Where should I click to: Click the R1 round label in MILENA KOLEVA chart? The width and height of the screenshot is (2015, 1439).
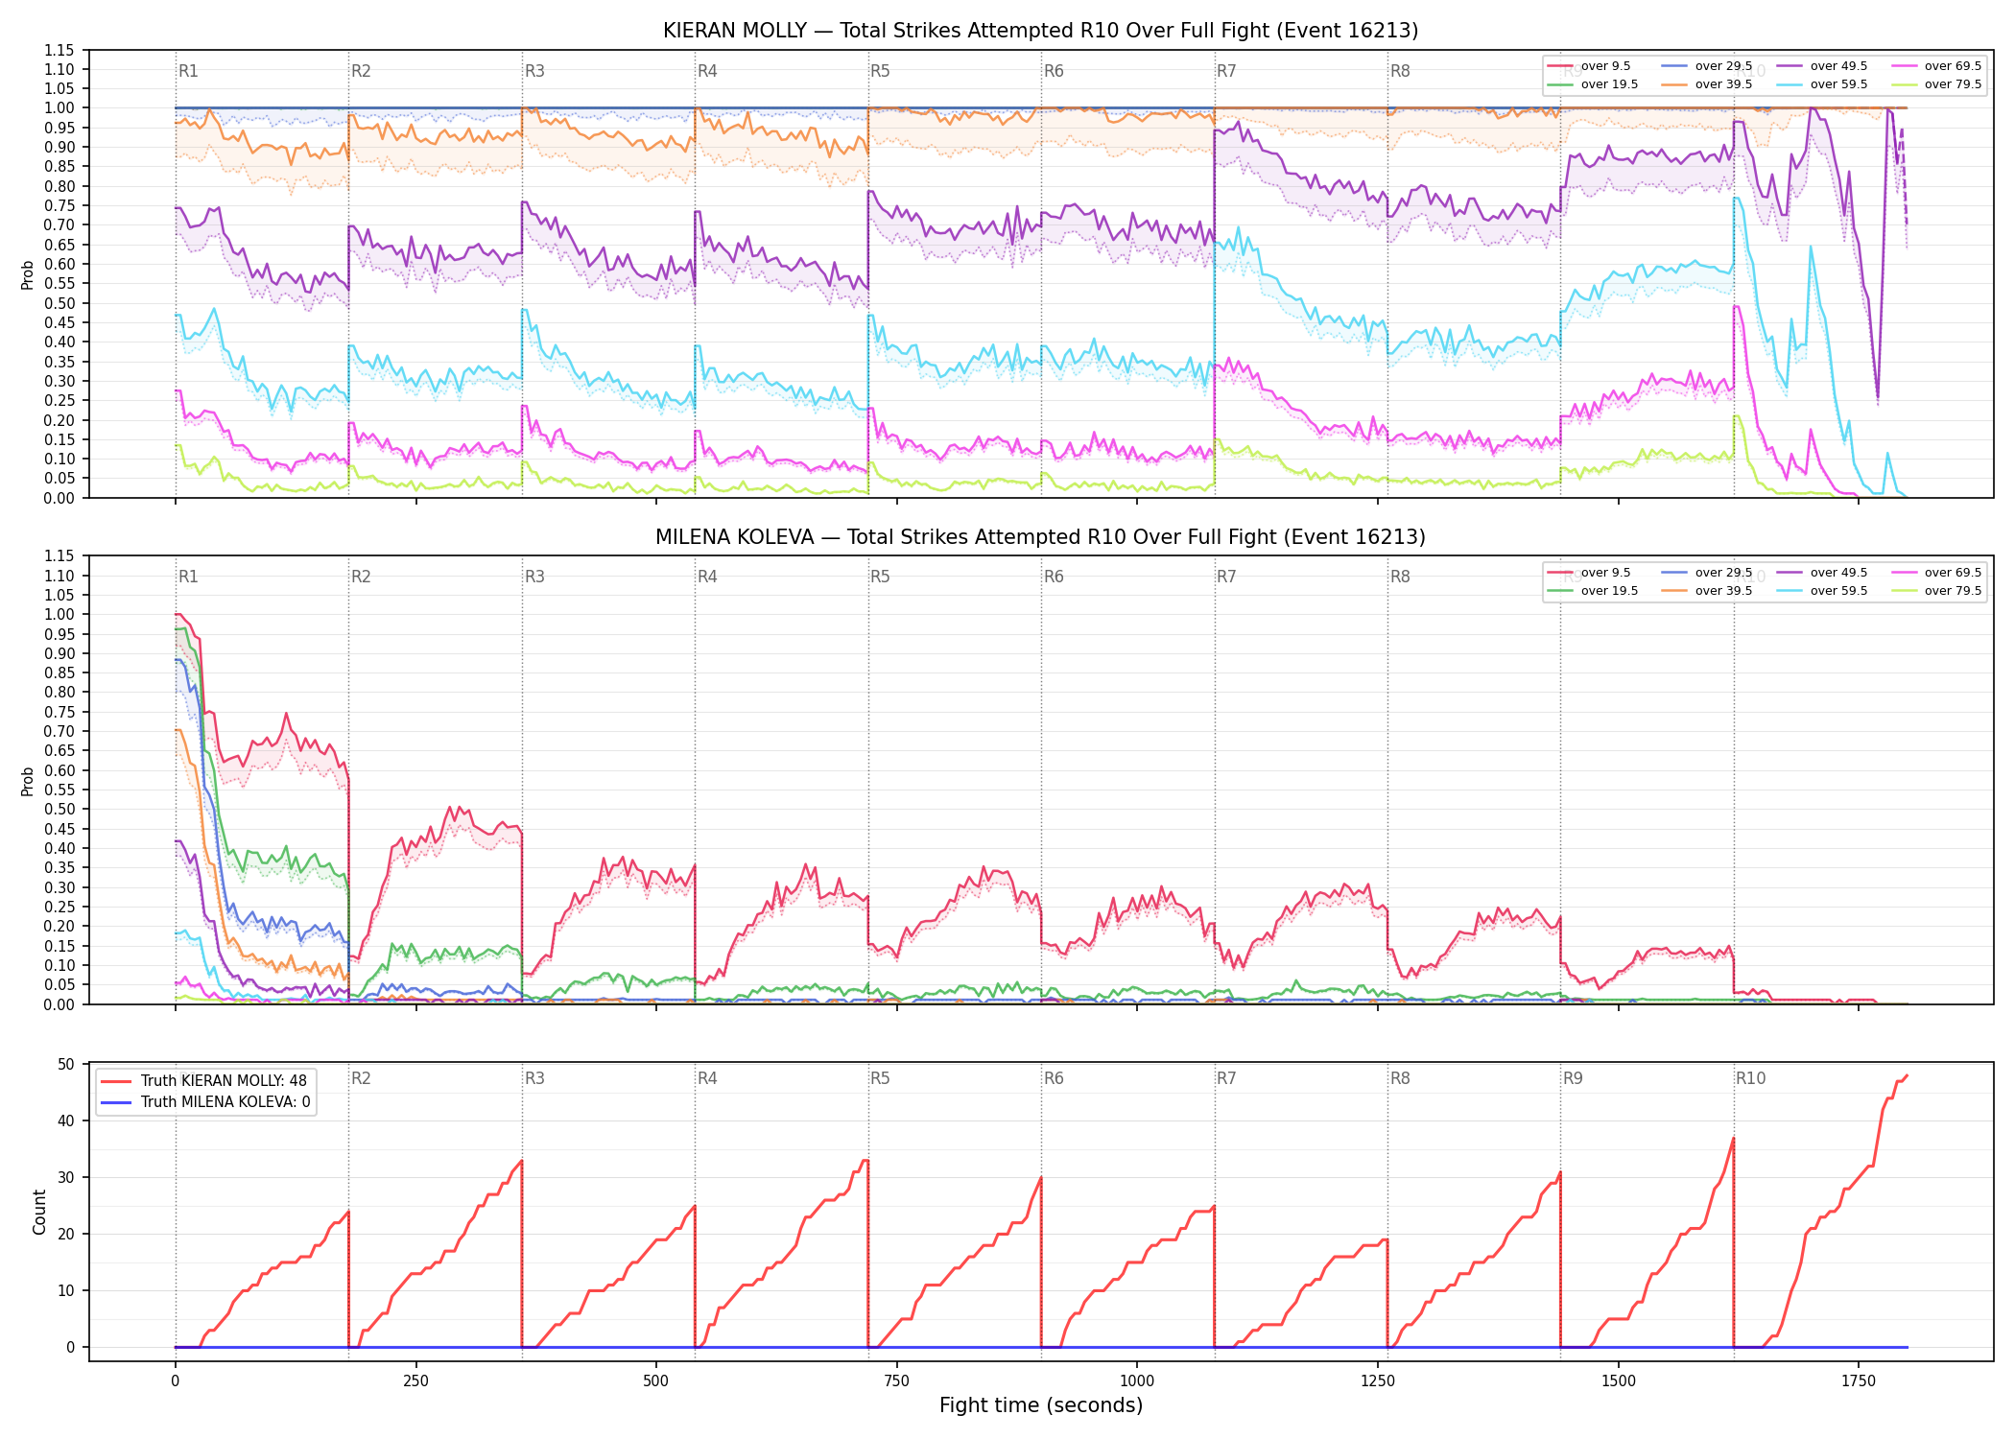pyautogui.click(x=188, y=577)
